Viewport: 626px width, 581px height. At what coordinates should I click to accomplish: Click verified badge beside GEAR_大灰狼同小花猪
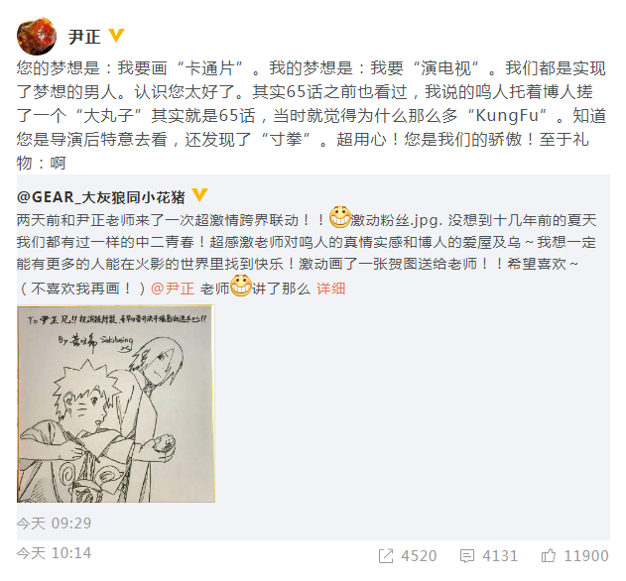coord(199,194)
